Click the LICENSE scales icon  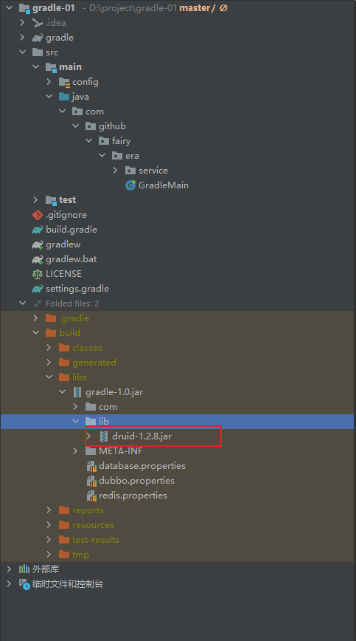[38, 273]
